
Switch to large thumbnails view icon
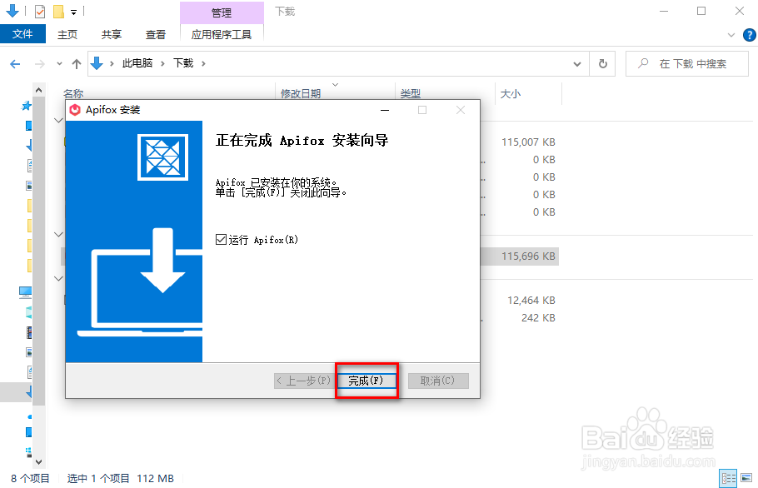click(x=746, y=478)
